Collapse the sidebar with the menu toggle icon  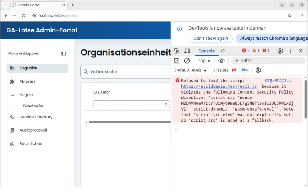(63, 54)
